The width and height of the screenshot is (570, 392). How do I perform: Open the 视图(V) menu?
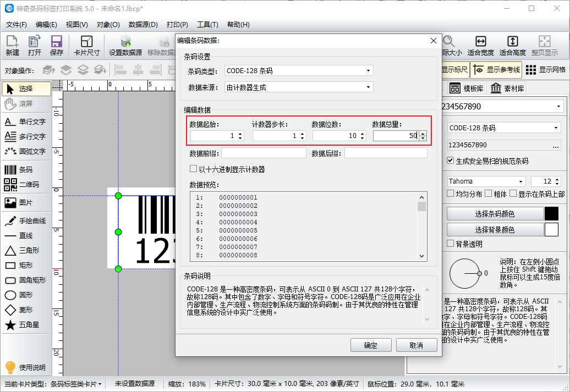(76, 25)
